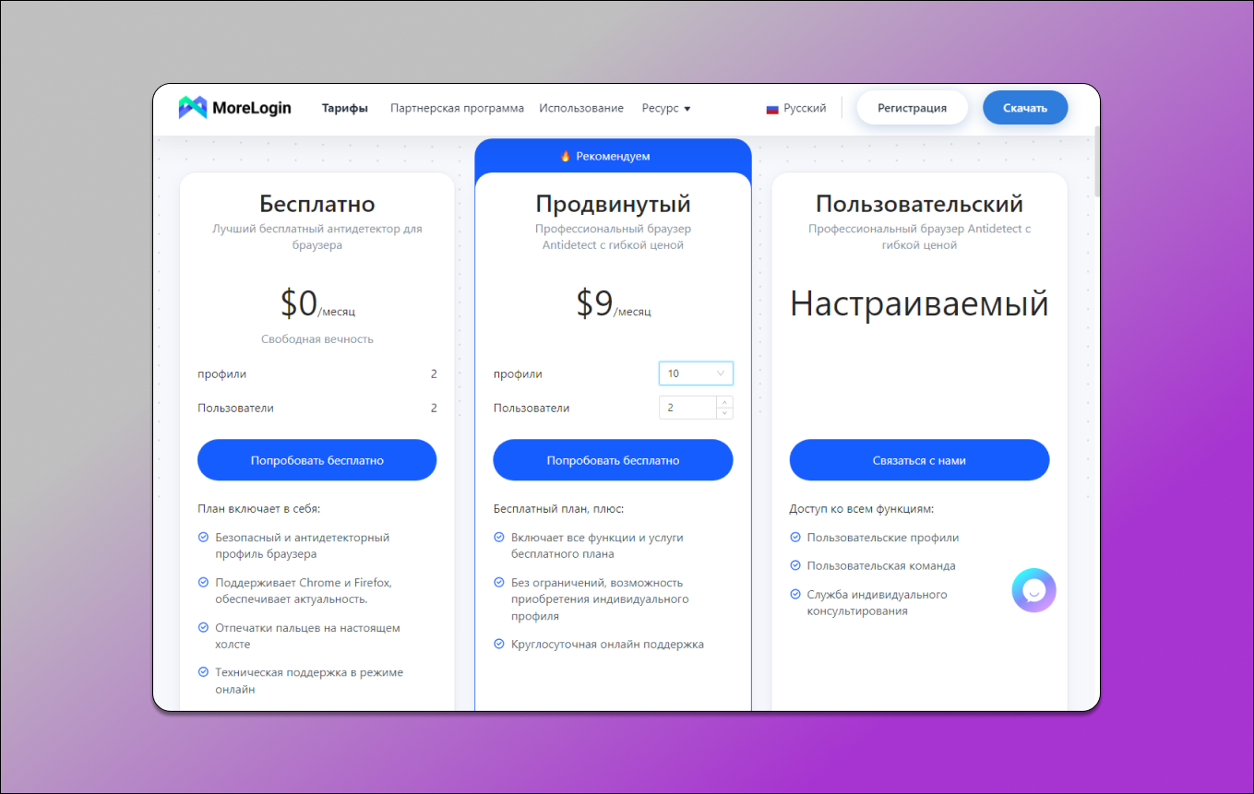Open the chat support bubble

(x=1033, y=590)
